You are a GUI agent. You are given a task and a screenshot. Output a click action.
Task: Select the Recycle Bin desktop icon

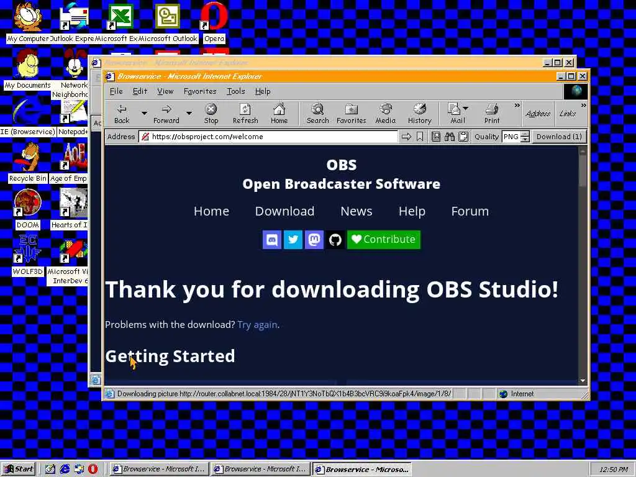[27, 162]
